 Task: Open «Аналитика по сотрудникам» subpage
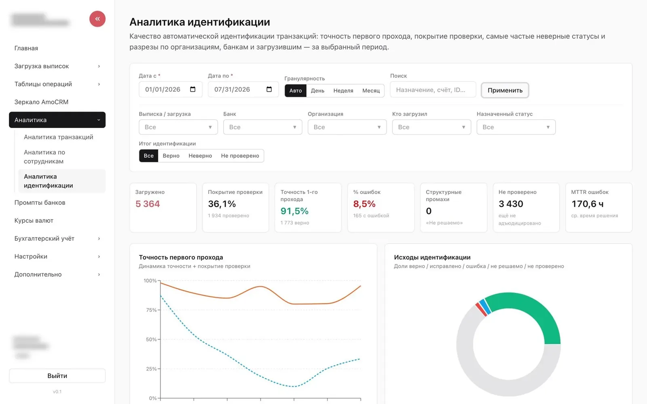(x=62, y=157)
